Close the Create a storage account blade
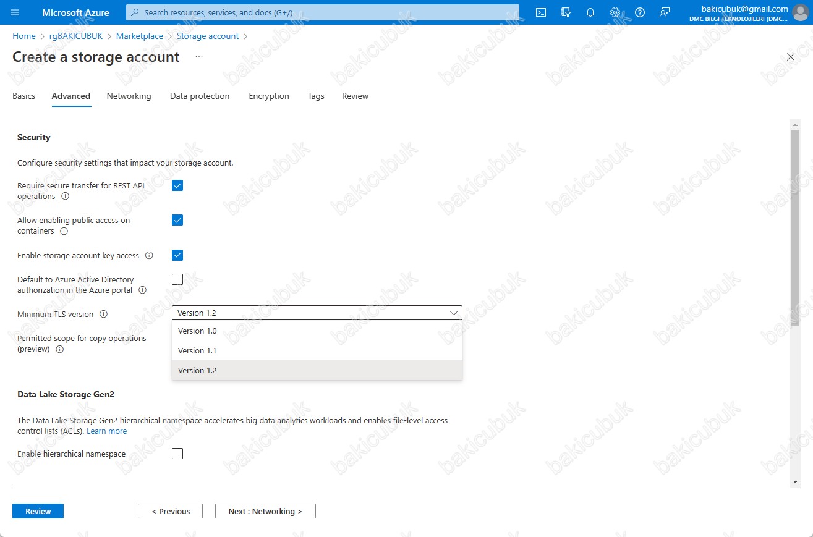 791,57
